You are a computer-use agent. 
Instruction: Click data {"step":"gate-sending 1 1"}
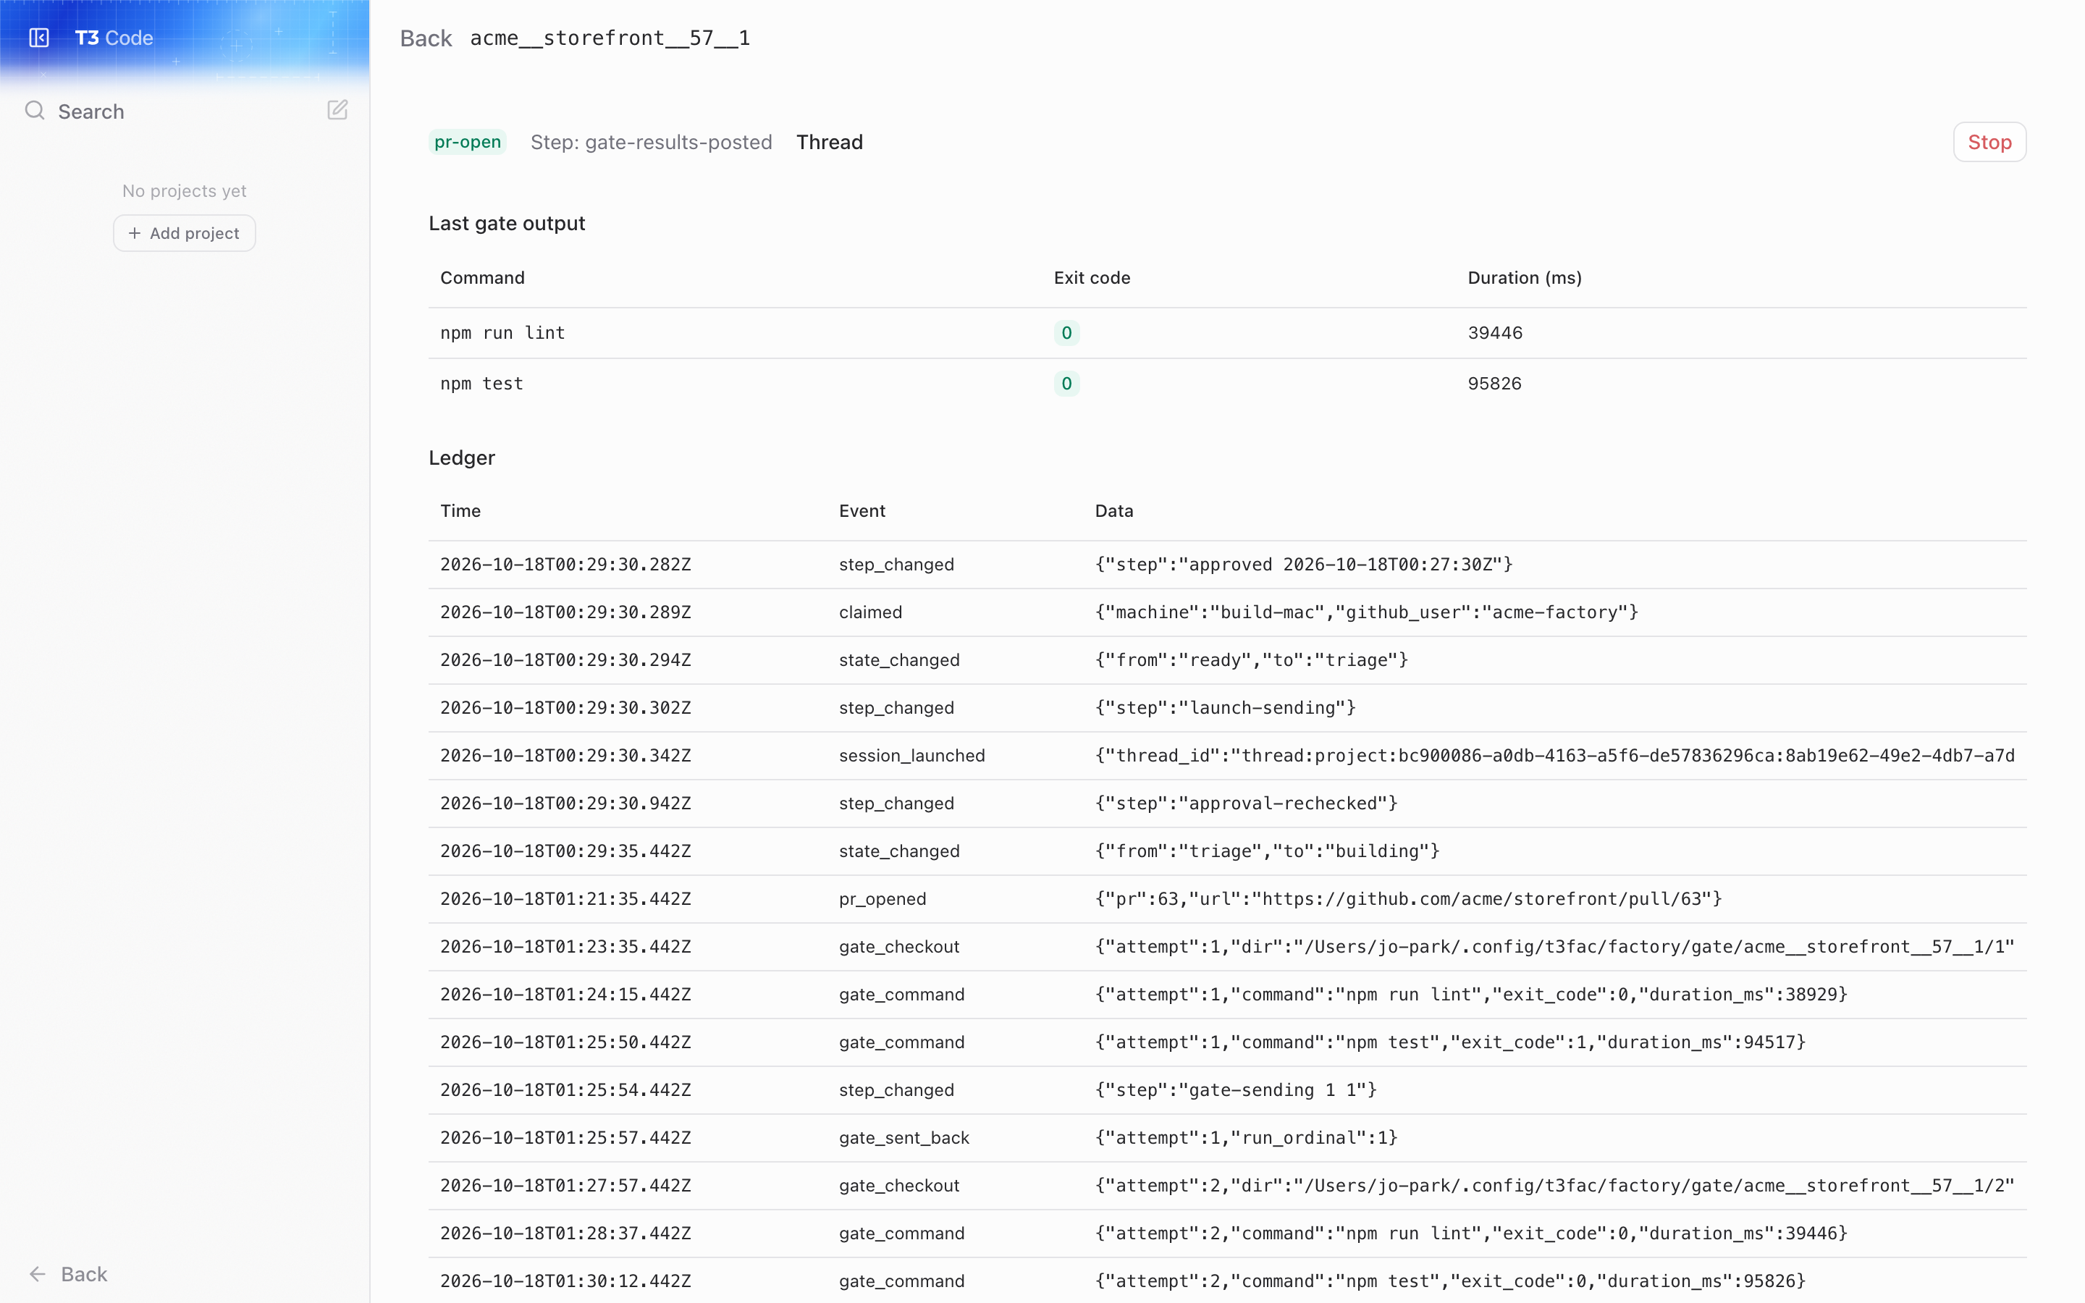point(1236,1089)
